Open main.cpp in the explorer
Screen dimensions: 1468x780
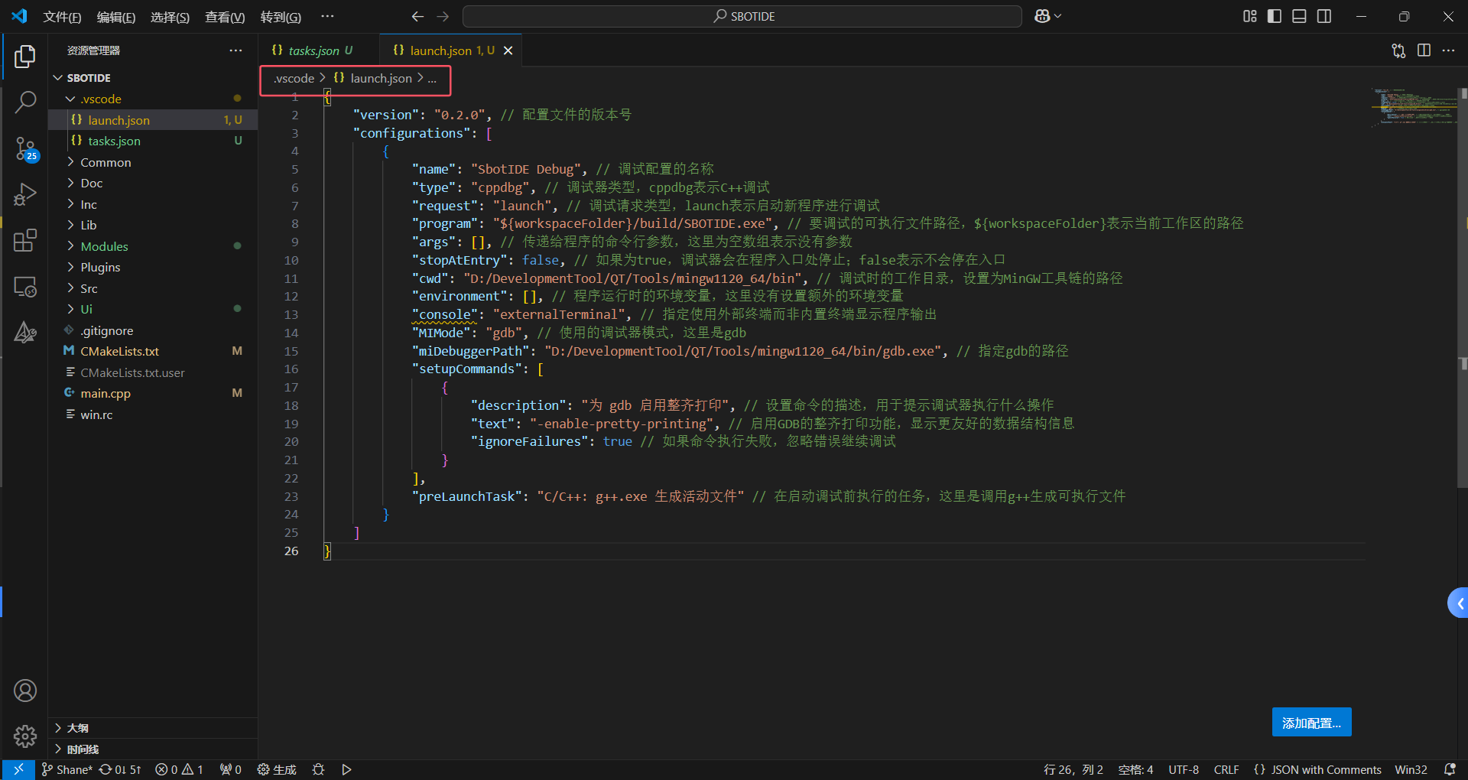[x=152, y=393]
